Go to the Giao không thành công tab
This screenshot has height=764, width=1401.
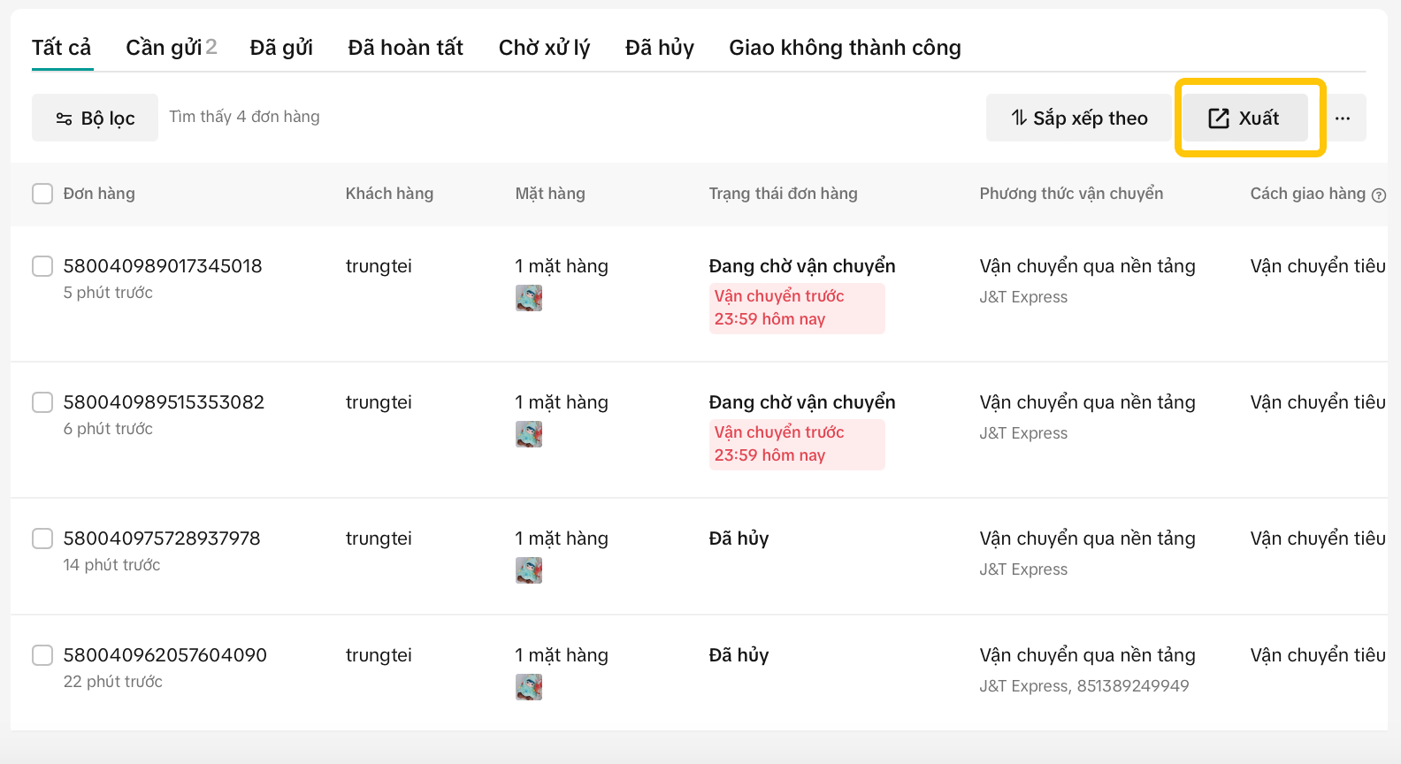(x=845, y=48)
